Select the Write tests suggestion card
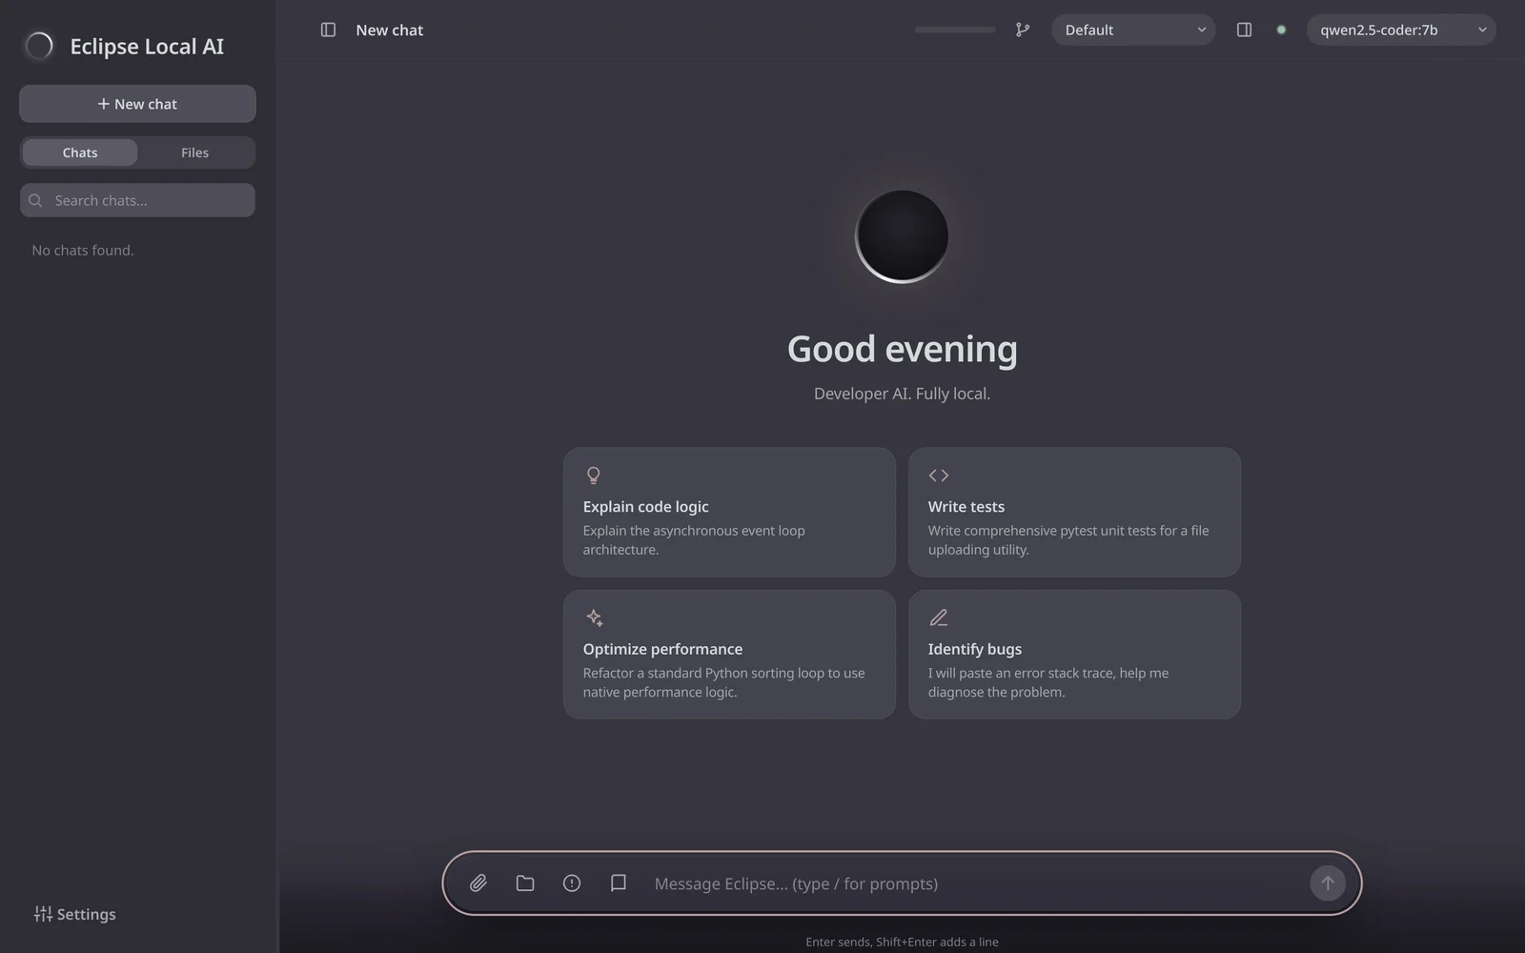This screenshot has height=953, width=1525. click(1074, 513)
